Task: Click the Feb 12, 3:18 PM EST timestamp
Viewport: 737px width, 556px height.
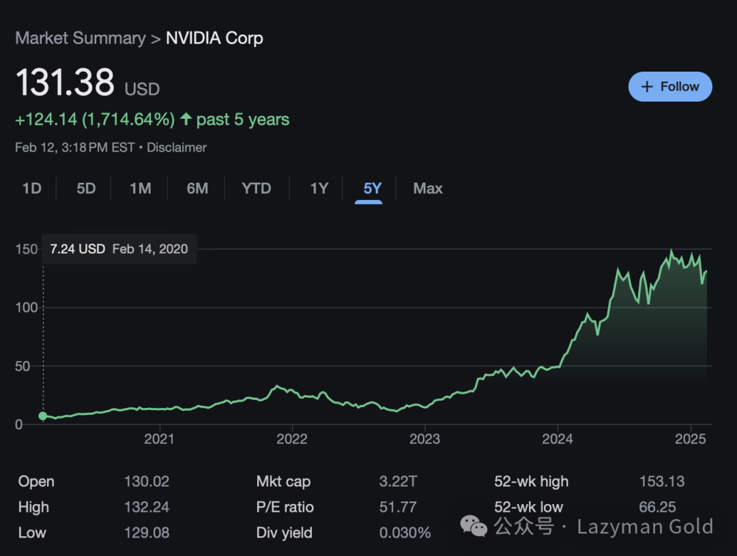Action: [75, 147]
